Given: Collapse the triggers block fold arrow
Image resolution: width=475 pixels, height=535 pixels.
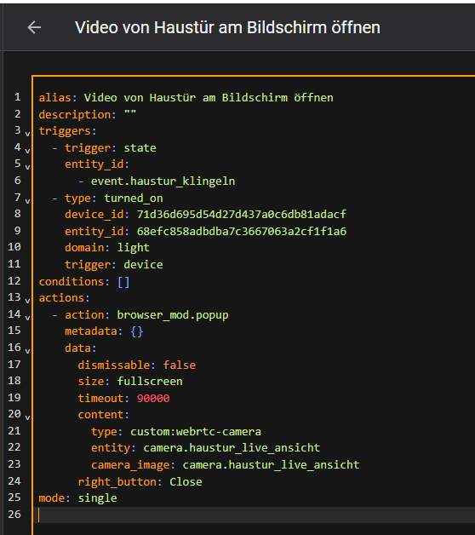Looking at the screenshot, I should tap(27, 134).
